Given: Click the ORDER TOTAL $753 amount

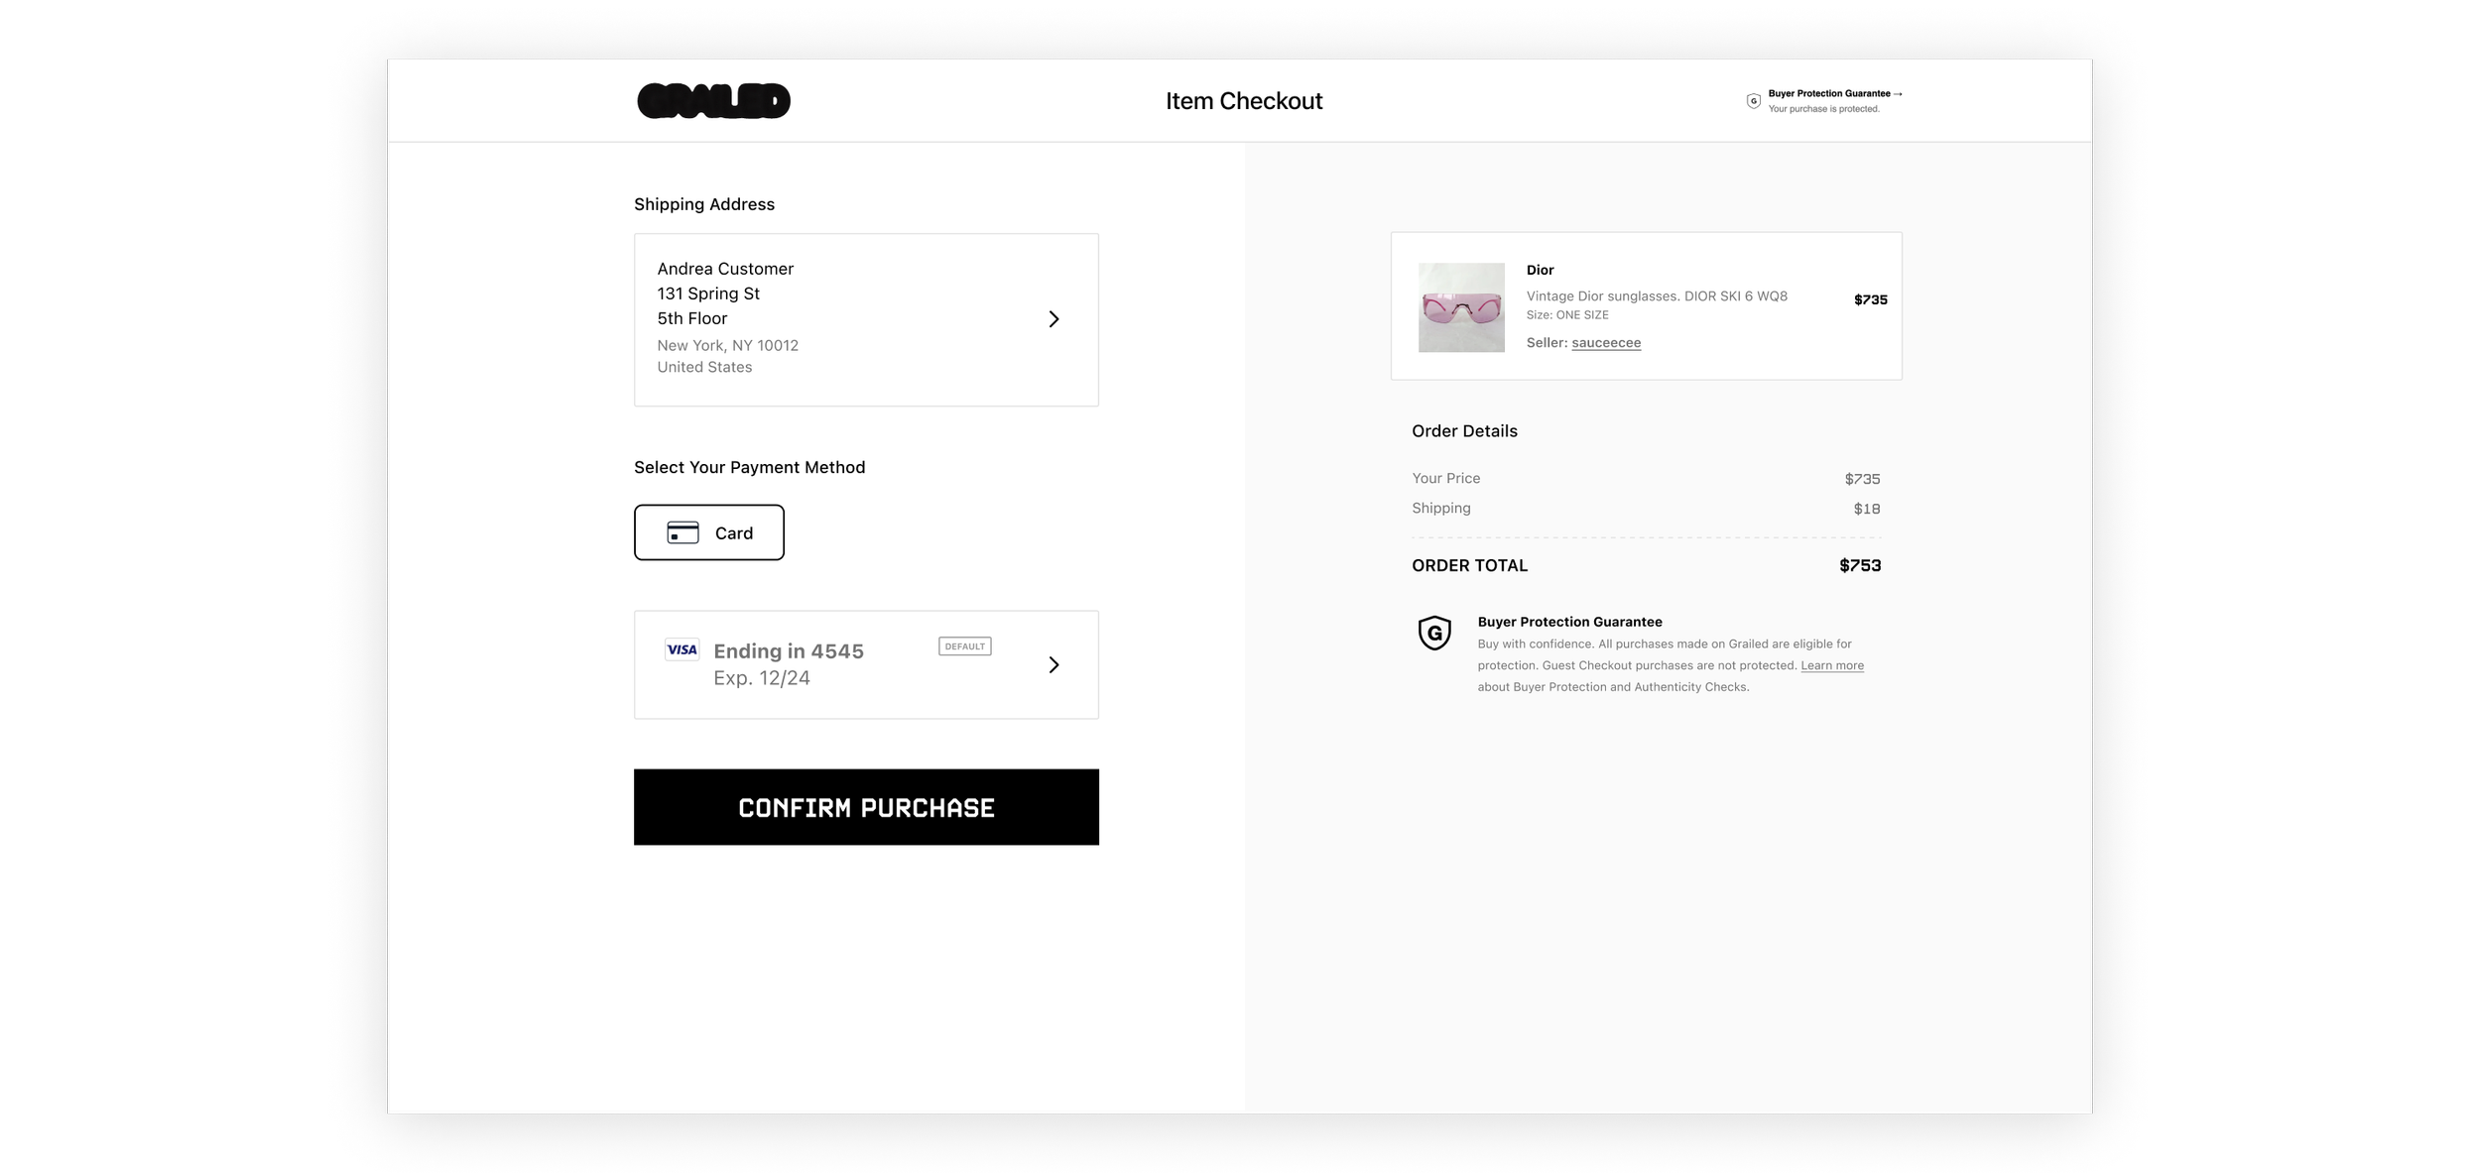Looking at the screenshot, I should click(1860, 565).
